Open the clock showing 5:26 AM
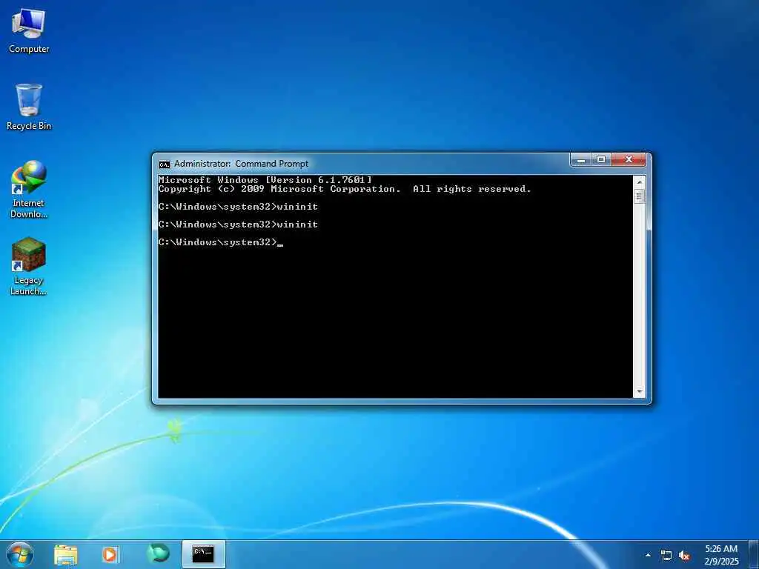This screenshot has height=569, width=759. (721, 549)
